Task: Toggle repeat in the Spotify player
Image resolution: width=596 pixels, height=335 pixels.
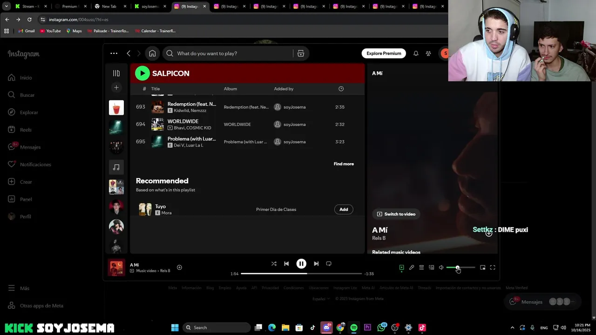Action: [x=329, y=264]
